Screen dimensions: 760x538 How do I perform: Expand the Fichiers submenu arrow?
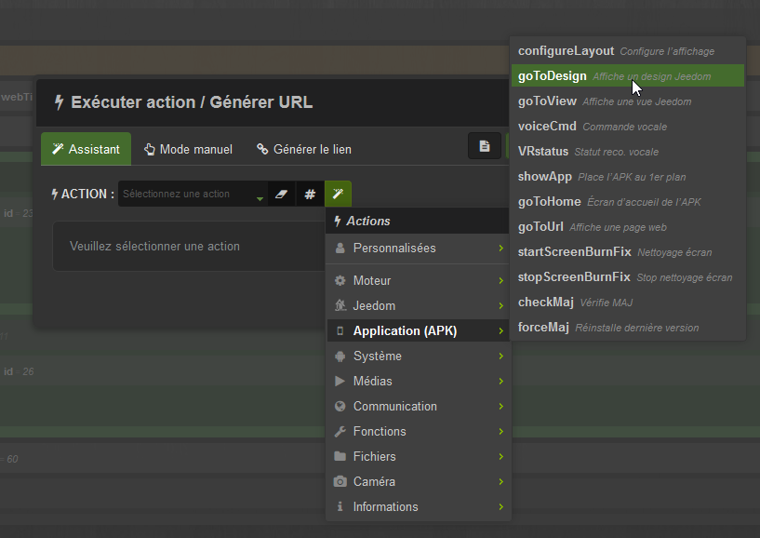501,456
